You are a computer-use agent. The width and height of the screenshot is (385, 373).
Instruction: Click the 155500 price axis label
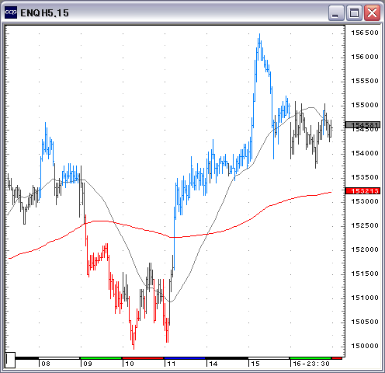pyautogui.click(x=365, y=81)
